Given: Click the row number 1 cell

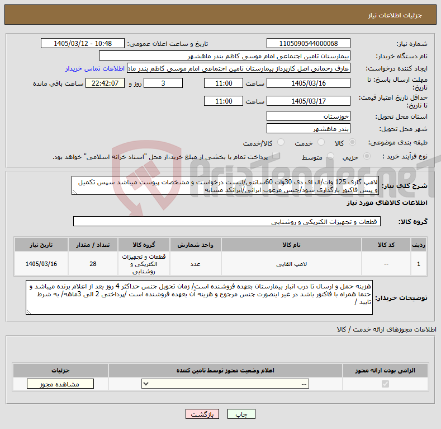Looking at the screenshot, I should (419, 264).
